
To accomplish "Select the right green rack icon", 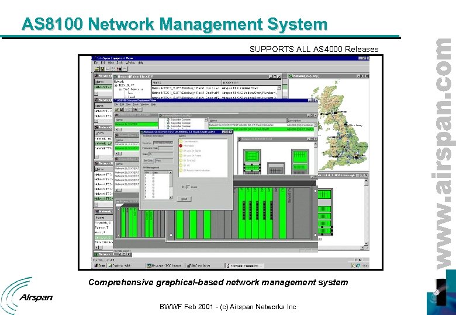I will click(300, 162).
